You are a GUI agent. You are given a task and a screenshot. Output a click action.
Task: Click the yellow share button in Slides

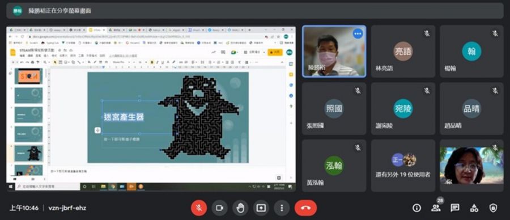click(275, 52)
